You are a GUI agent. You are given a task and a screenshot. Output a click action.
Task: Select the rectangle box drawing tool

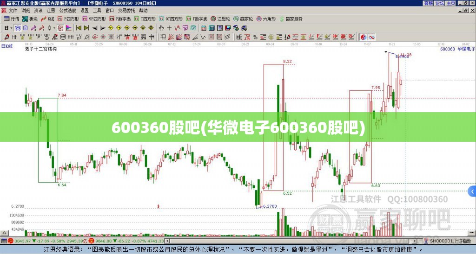[x=163, y=37]
